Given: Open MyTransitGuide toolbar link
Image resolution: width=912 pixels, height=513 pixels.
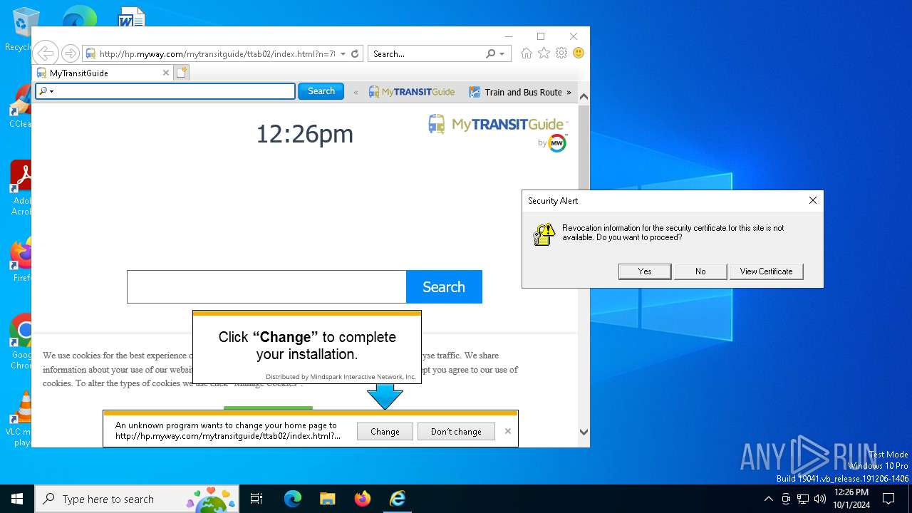Looking at the screenshot, I should tap(412, 92).
